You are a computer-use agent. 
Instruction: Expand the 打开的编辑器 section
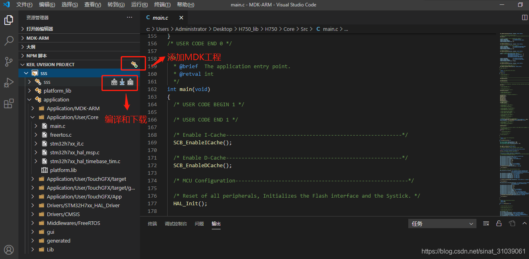tap(79, 29)
